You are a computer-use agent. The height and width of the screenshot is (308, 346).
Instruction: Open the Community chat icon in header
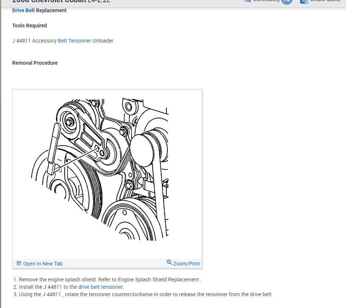(x=248, y=1)
